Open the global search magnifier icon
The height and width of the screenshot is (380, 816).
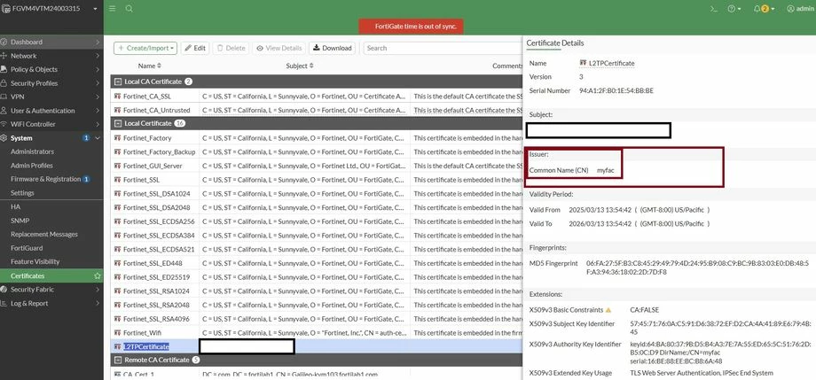click(129, 9)
